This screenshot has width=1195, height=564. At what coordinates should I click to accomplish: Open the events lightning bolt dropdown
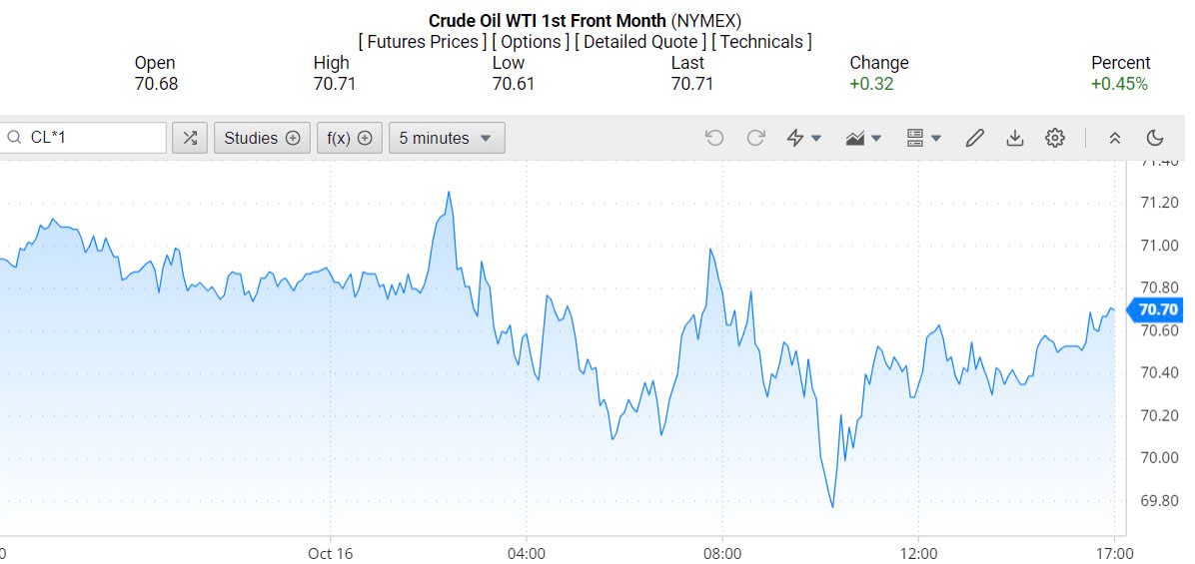pos(804,138)
